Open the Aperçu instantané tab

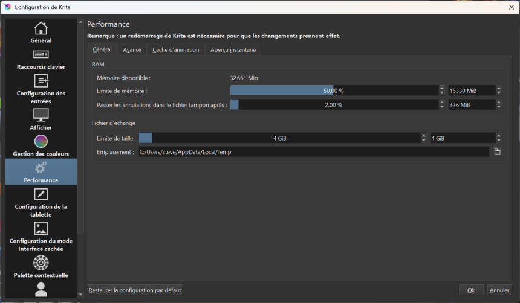(233, 50)
